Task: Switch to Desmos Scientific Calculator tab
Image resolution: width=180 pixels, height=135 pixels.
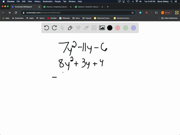Action: [x=88, y=7]
